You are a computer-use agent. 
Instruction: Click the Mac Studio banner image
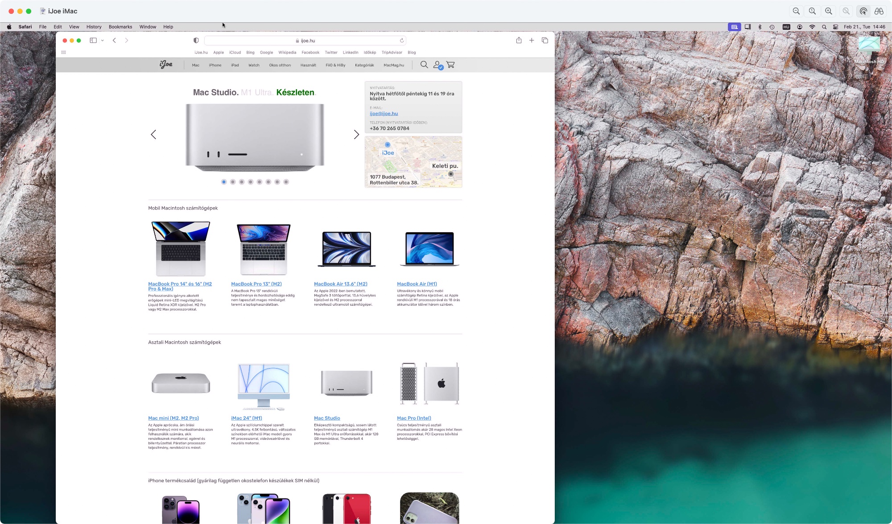(255, 137)
